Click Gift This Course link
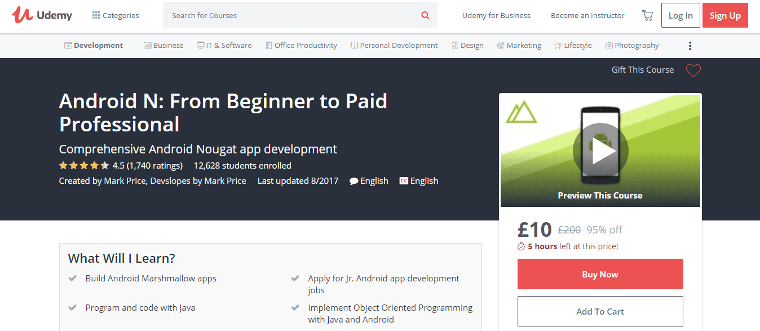Image resolution: width=760 pixels, height=331 pixels. (643, 70)
